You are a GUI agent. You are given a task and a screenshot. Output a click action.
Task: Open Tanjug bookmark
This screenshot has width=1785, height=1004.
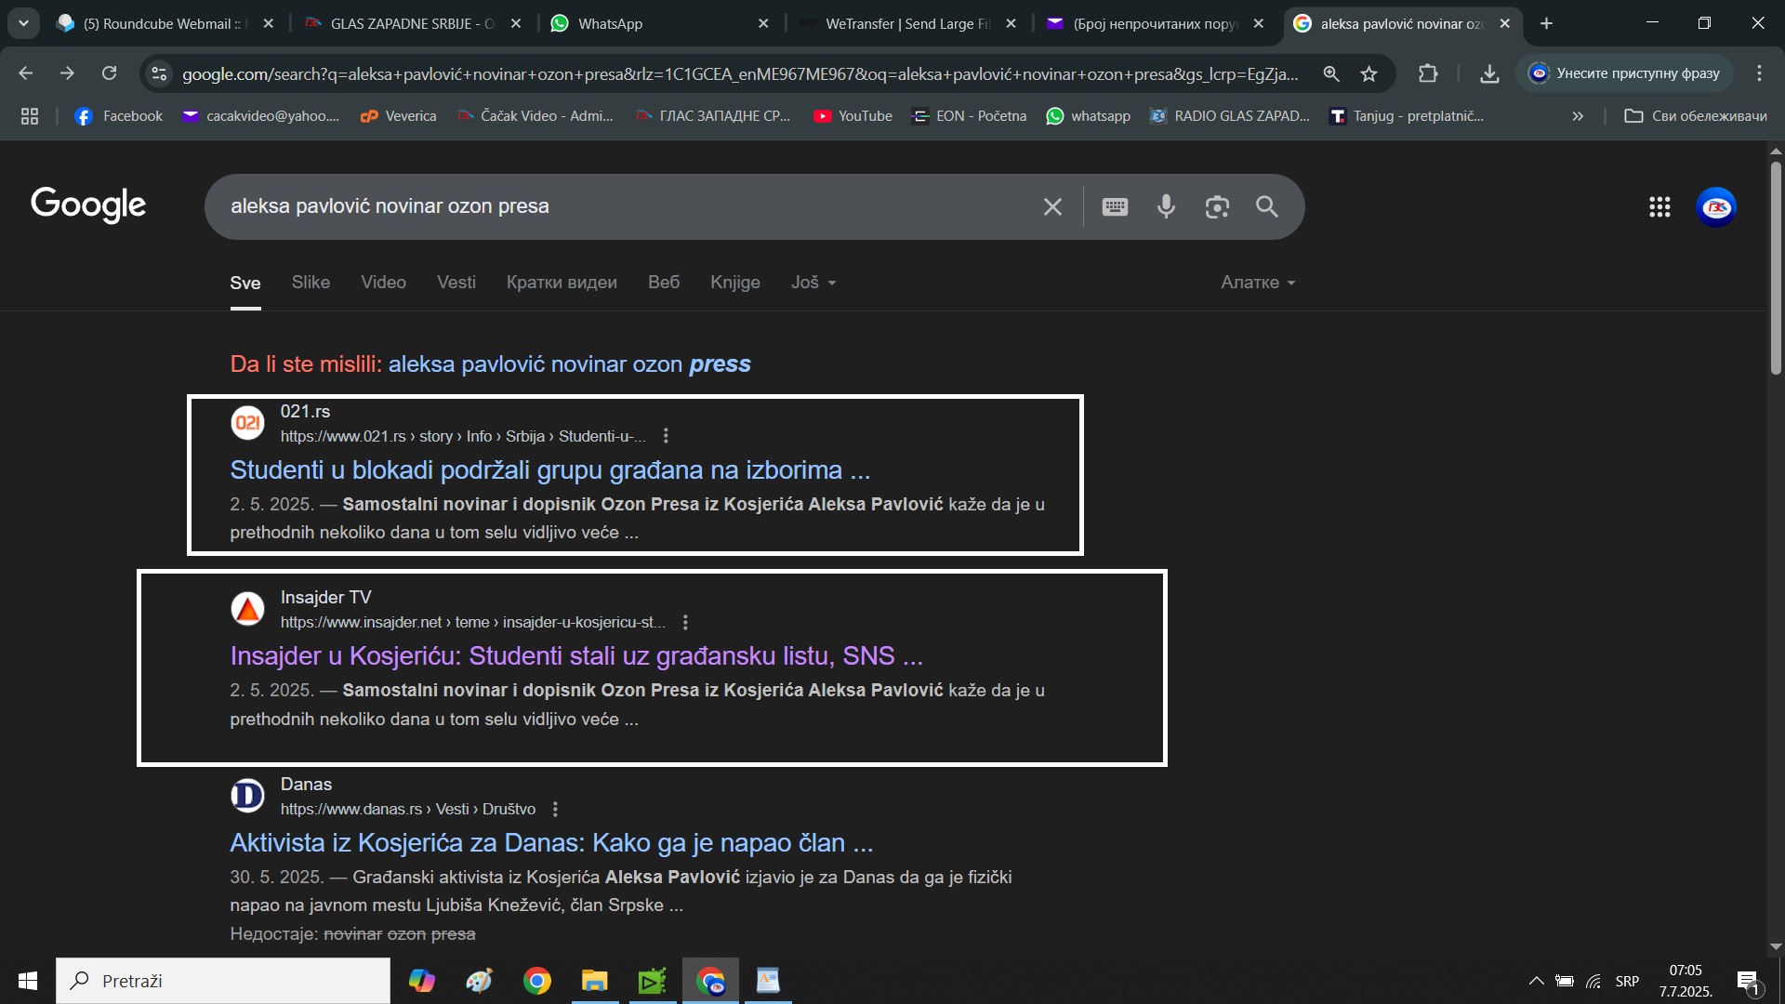pyautogui.click(x=1407, y=116)
